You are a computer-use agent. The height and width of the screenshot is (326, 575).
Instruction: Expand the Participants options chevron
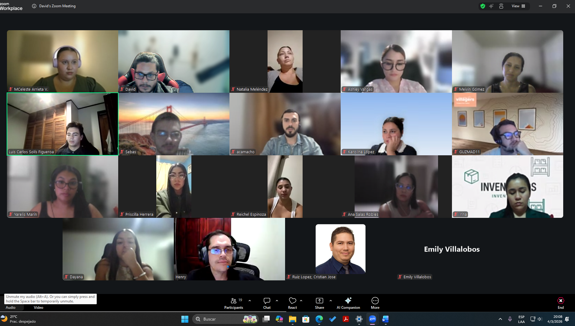pyautogui.click(x=250, y=301)
